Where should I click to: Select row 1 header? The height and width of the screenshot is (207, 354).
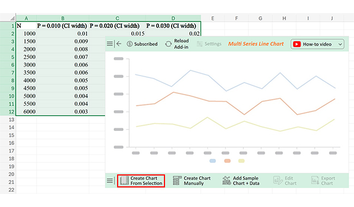pyautogui.click(x=8, y=26)
